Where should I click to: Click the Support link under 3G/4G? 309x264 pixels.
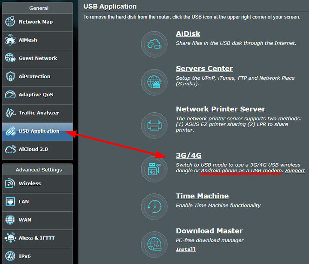(295, 171)
